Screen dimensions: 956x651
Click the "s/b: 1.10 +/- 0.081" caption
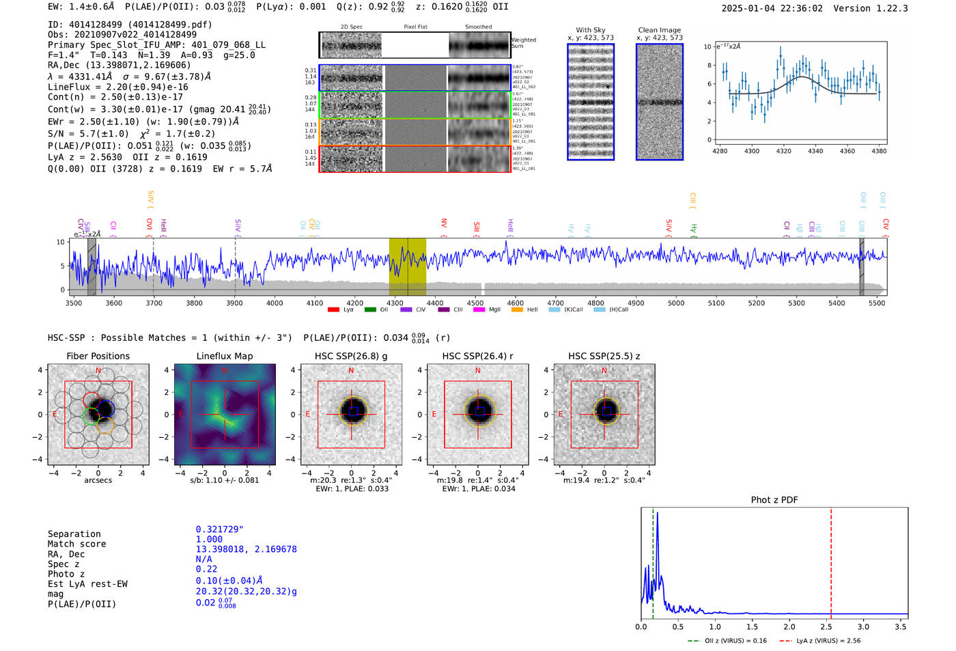point(225,480)
